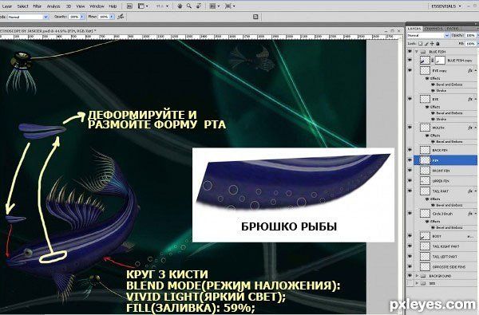Click the BLUE FISH group folder icon
Image resolution: width=479 pixels, height=315 pixels.
423,52
